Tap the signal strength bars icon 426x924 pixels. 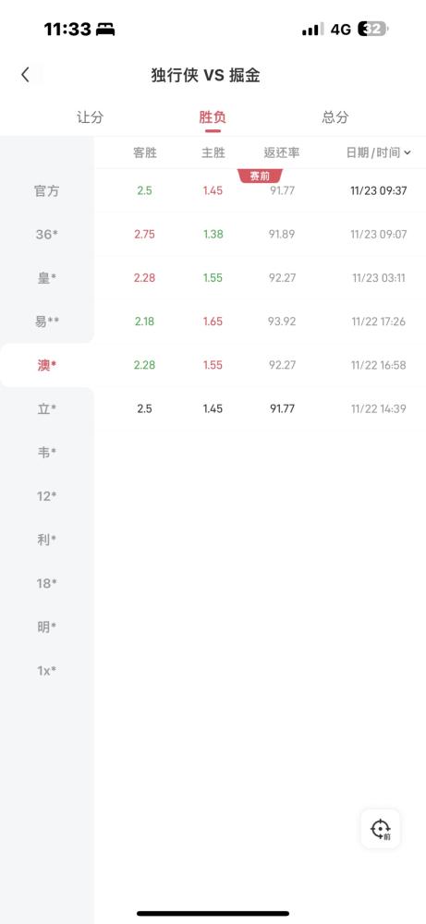coord(313,29)
